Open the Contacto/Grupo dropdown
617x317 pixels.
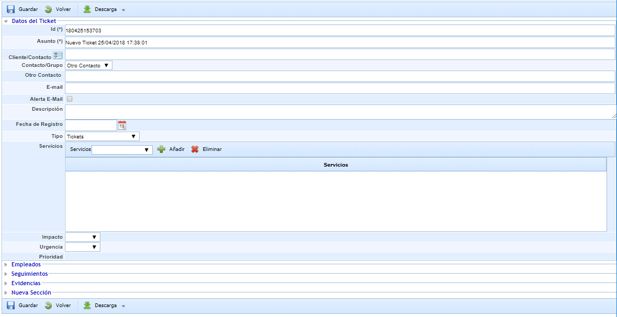click(88, 65)
